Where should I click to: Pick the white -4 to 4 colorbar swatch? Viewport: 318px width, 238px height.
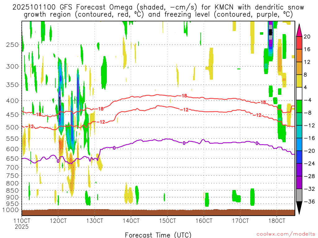(299, 94)
